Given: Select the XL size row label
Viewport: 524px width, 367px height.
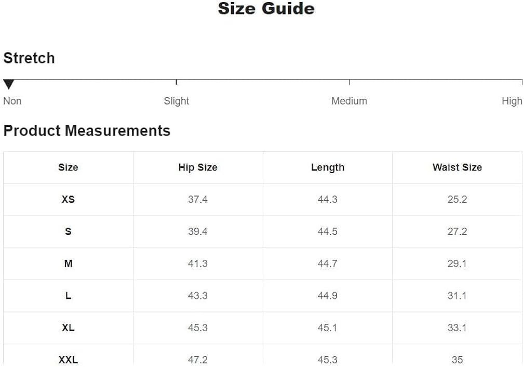Looking at the screenshot, I should tap(68, 328).
